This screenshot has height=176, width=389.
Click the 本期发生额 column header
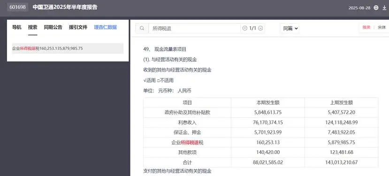click(268, 102)
